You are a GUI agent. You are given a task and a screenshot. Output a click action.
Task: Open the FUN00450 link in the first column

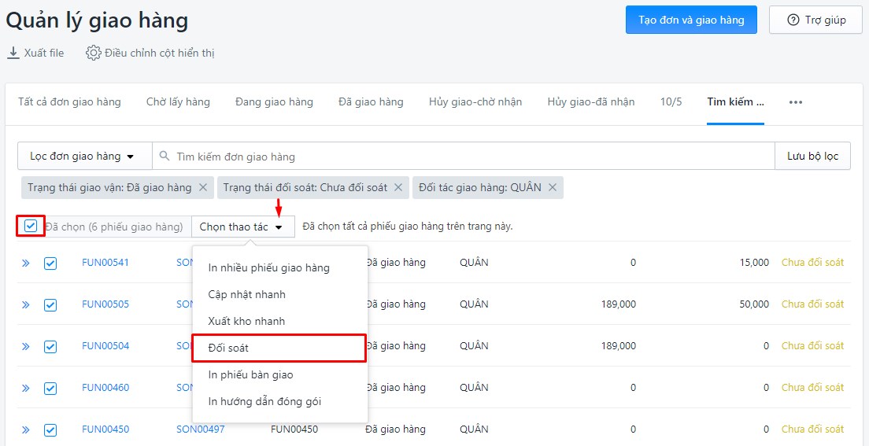point(105,429)
